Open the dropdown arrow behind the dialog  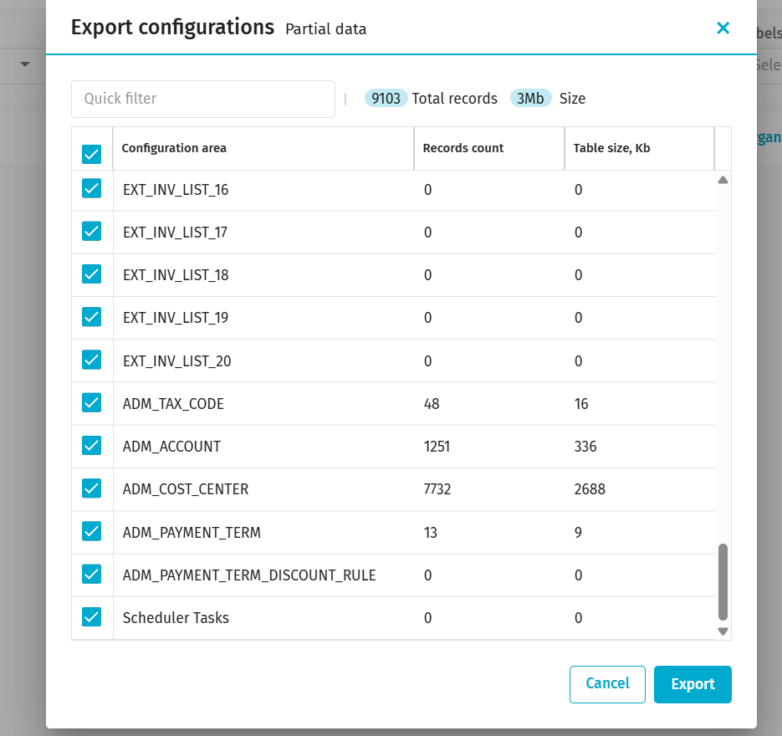pyautogui.click(x=25, y=64)
